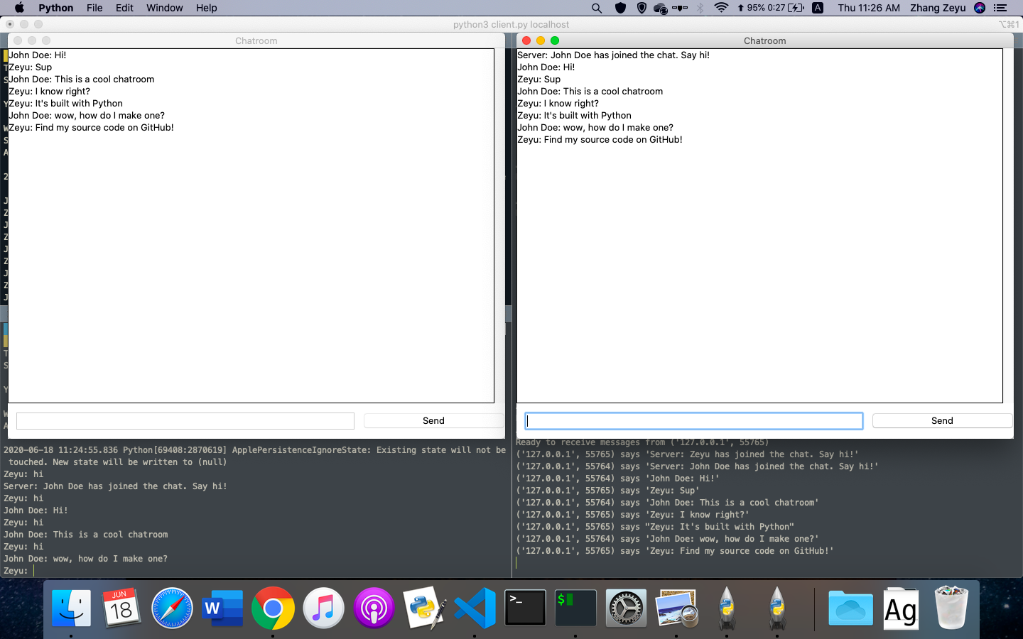Open Spotlight search in the menu bar
This screenshot has width=1023, height=639.
(x=597, y=8)
